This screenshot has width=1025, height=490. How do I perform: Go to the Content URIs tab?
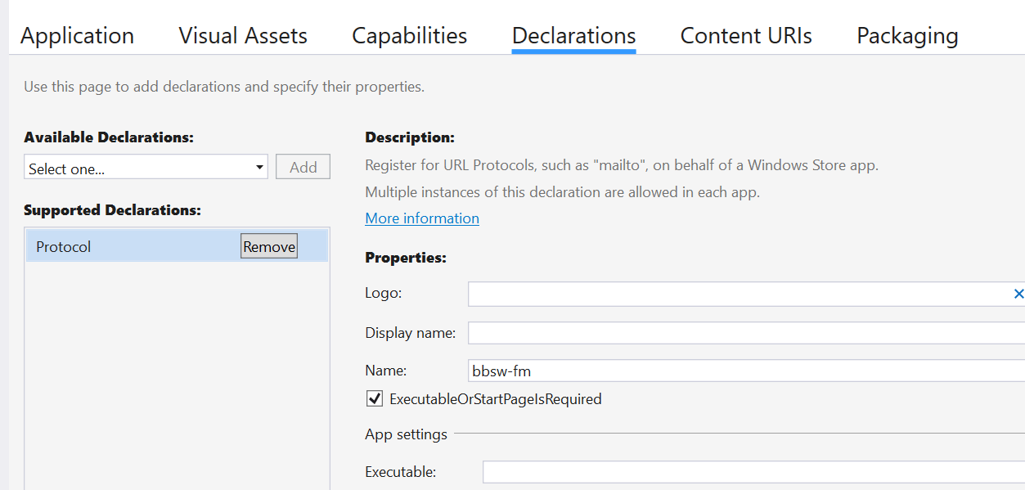[745, 35]
